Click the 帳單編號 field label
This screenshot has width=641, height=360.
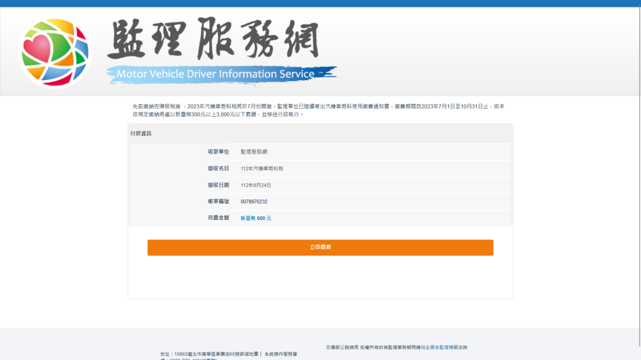pos(218,201)
